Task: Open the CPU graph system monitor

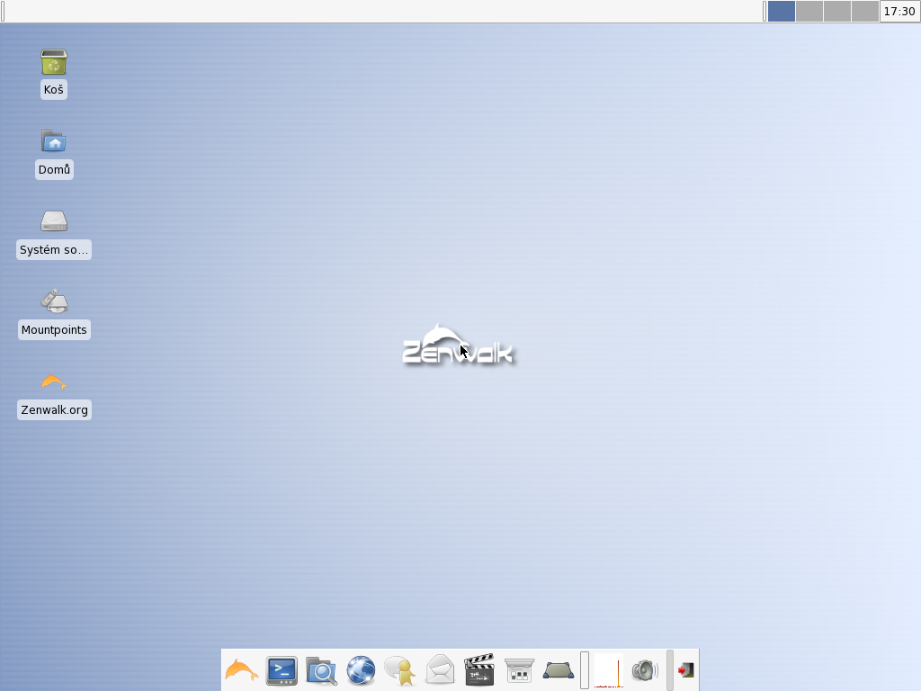Action: pos(609,669)
